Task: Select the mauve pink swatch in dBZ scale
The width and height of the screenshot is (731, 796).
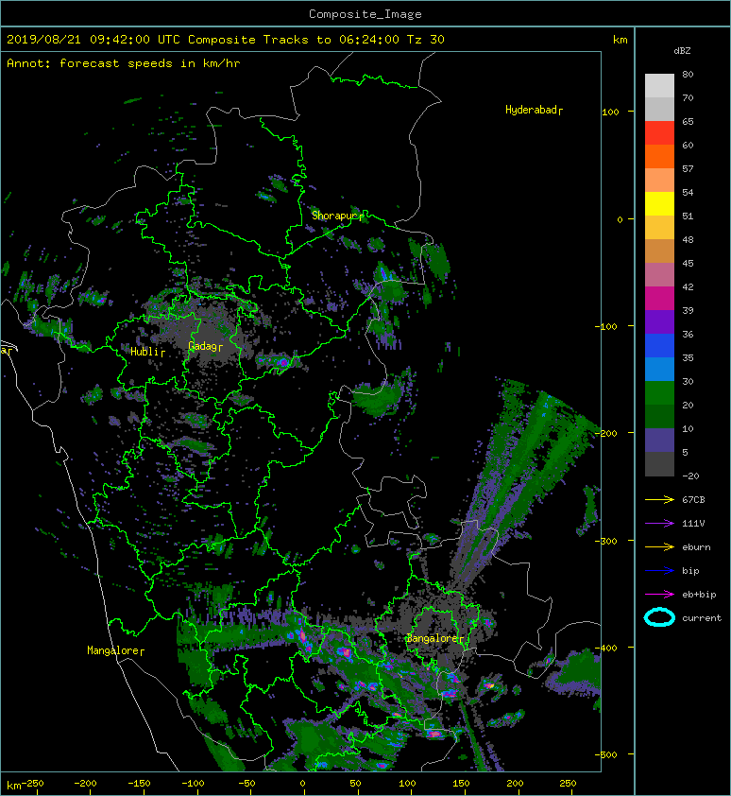Action: tap(659, 275)
